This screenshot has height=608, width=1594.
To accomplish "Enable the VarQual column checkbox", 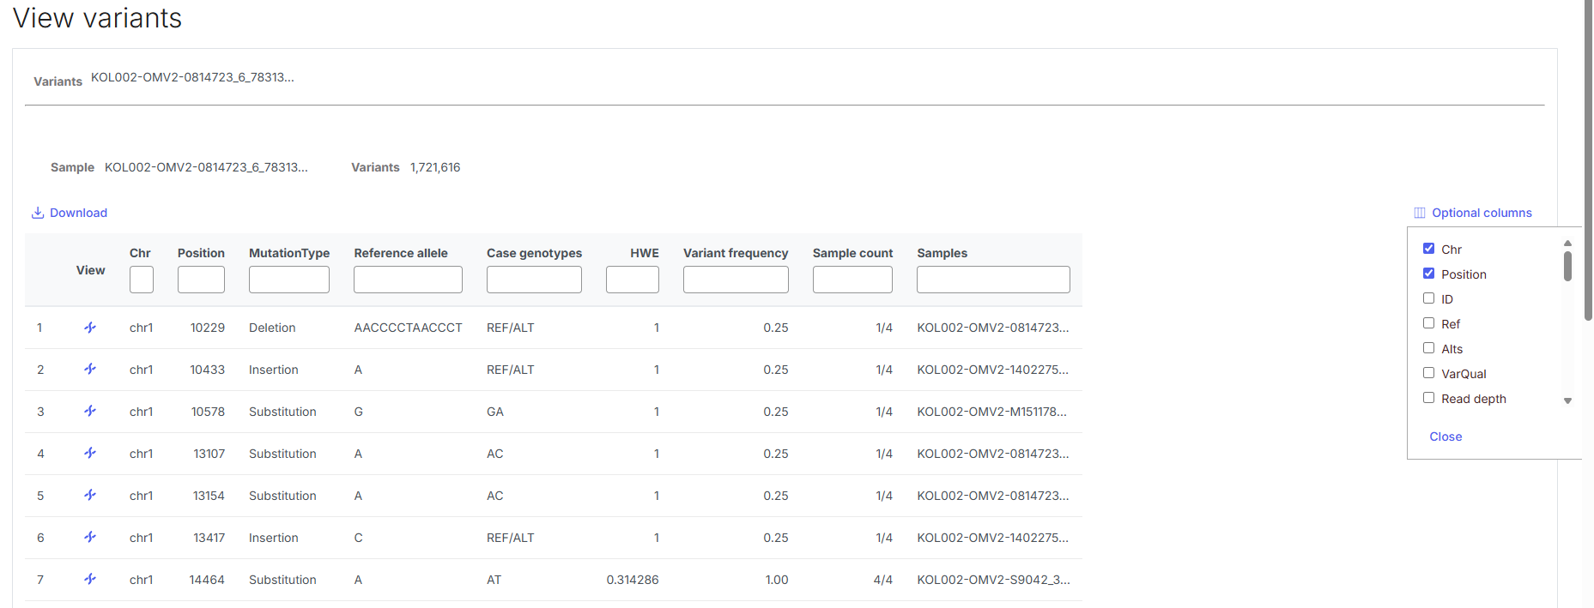I will [1428, 373].
